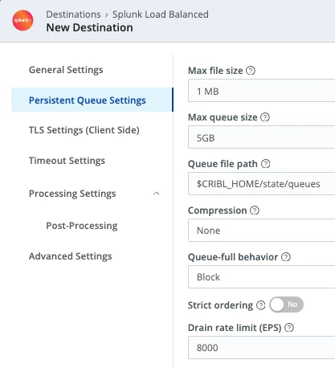Open the Compression dropdown showing None
The image size is (335, 368).
pyautogui.click(x=261, y=231)
